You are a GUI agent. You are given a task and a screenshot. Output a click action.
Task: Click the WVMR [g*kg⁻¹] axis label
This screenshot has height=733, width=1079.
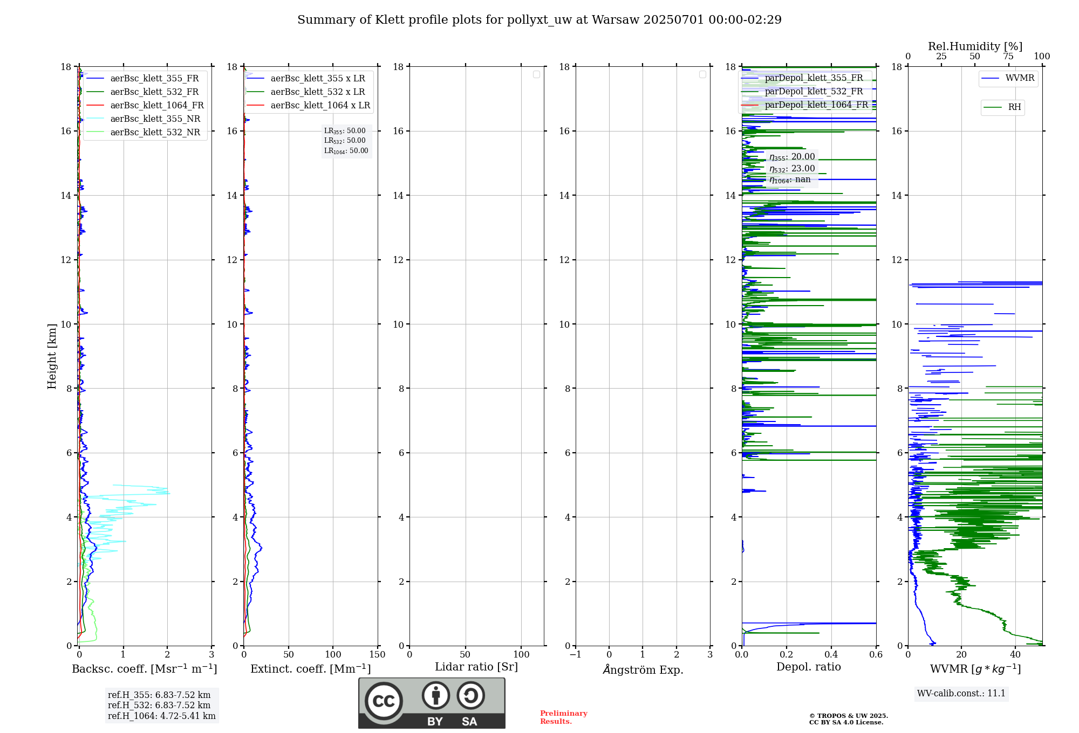(975, 669)
